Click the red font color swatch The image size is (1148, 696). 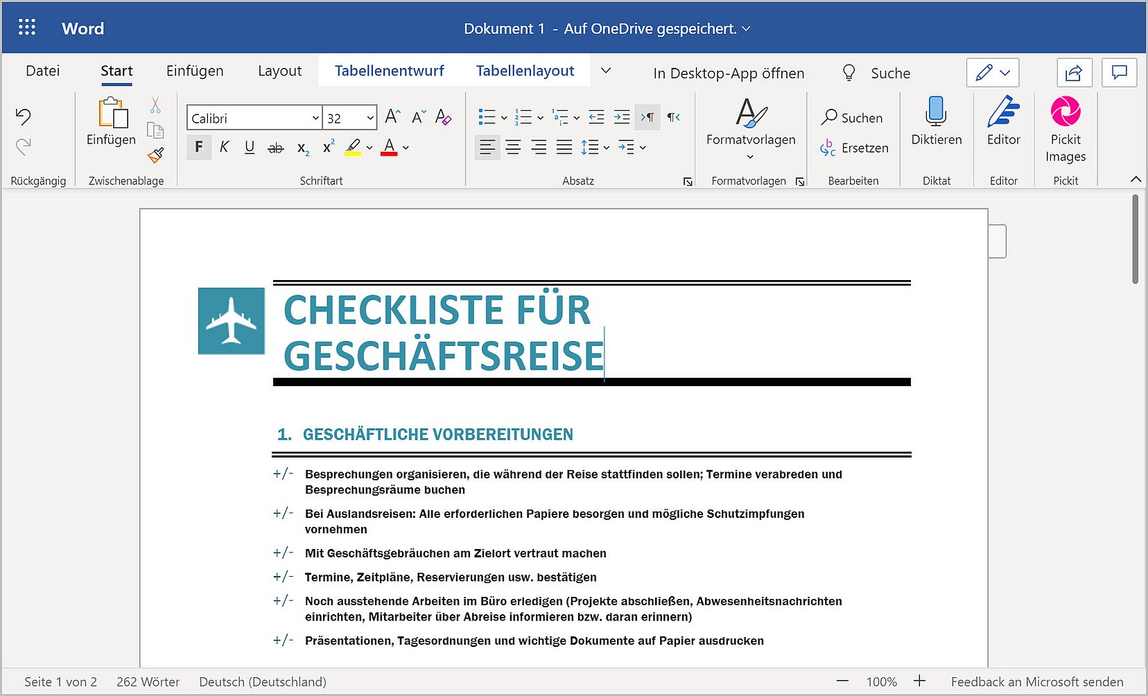pyautogui.click(x=389, y=148)
